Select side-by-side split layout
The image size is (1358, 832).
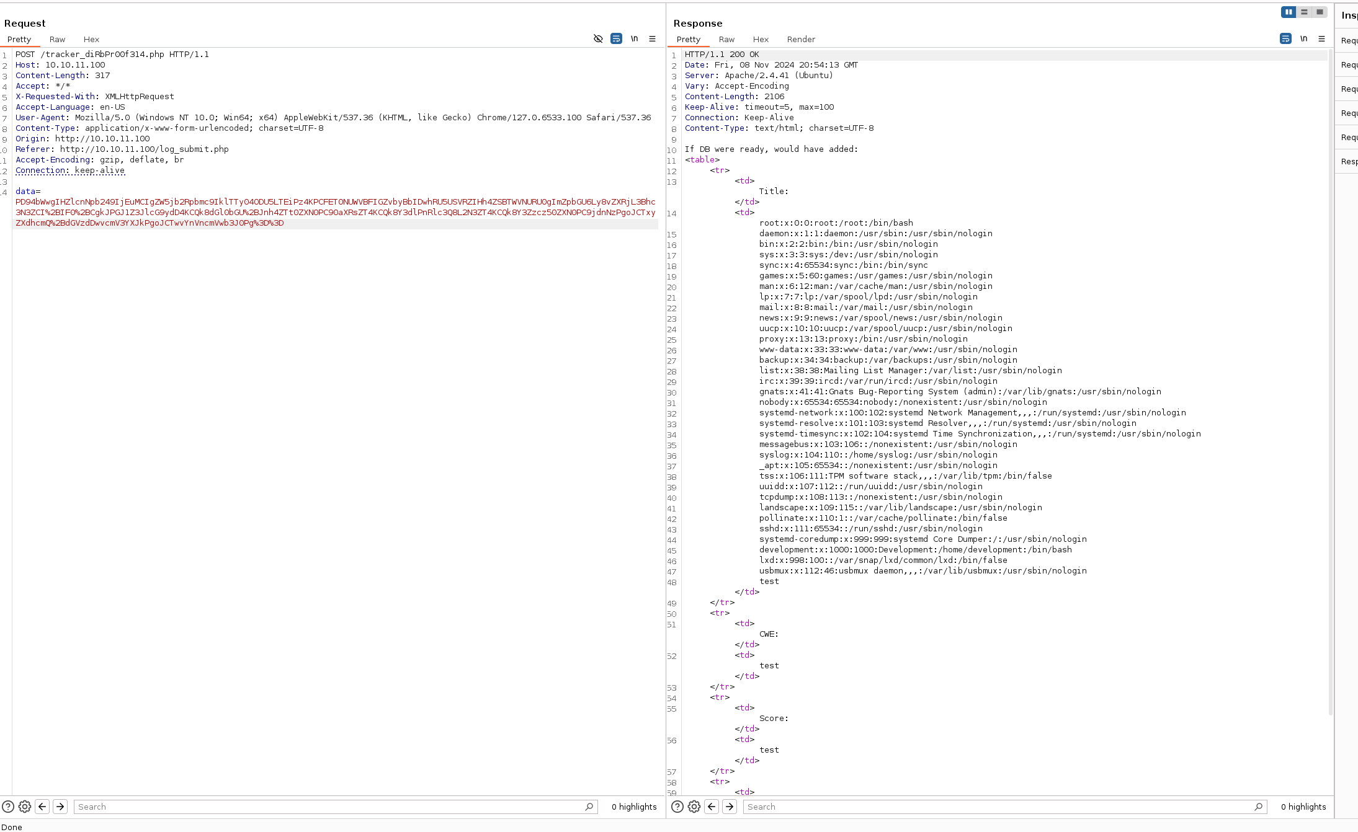pos(1289,12)
